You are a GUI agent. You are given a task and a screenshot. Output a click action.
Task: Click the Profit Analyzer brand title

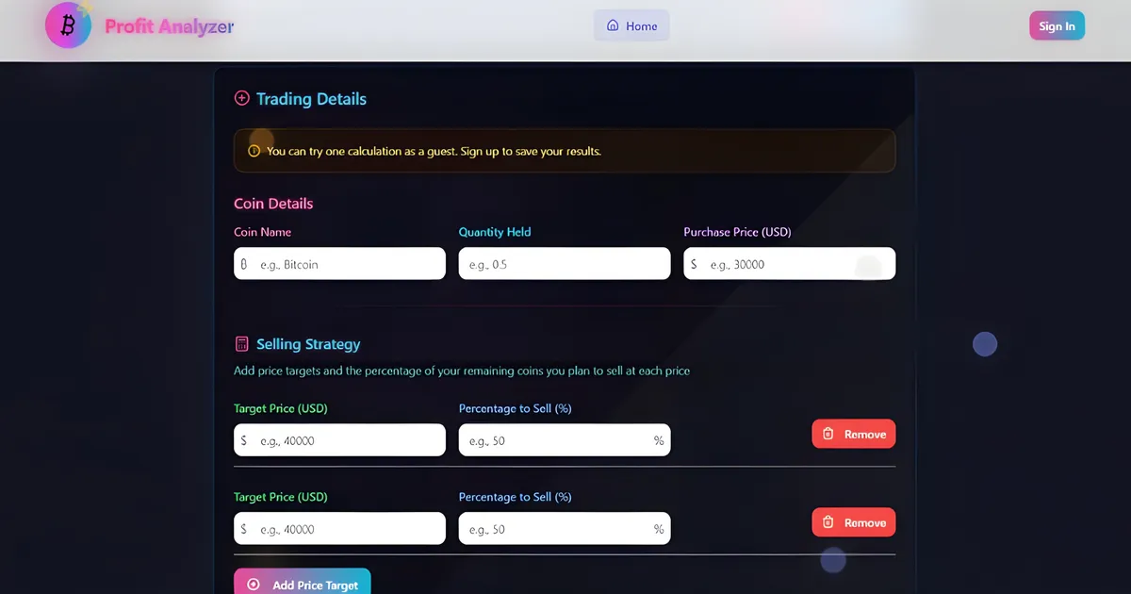pyautogui.click(x=169, y=26)
